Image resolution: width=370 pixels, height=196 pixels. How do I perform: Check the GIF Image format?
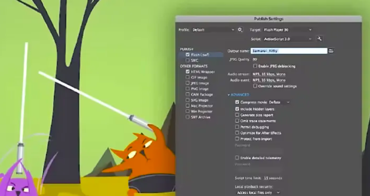188,77
